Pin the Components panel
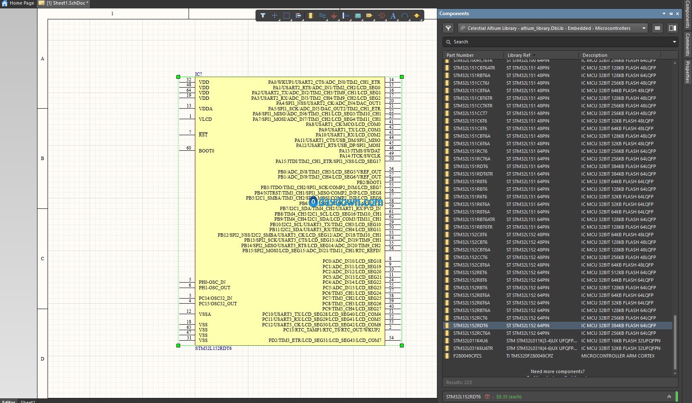Image resolution: width=692 pixels, height=403 pixels. point(671,13)
